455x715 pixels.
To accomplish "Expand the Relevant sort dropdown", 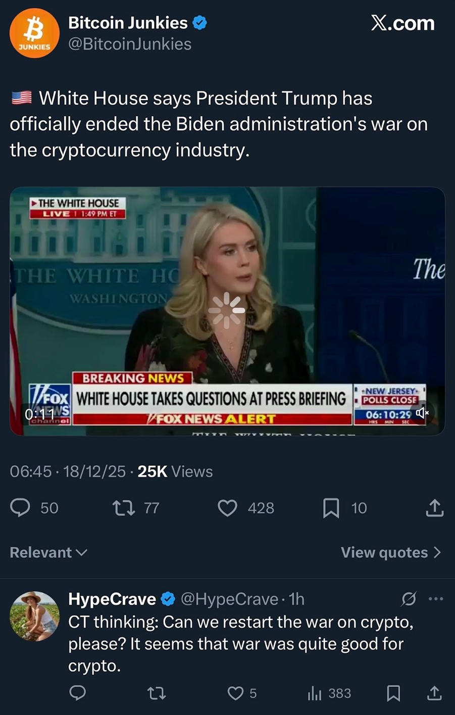I will [48, 552].
